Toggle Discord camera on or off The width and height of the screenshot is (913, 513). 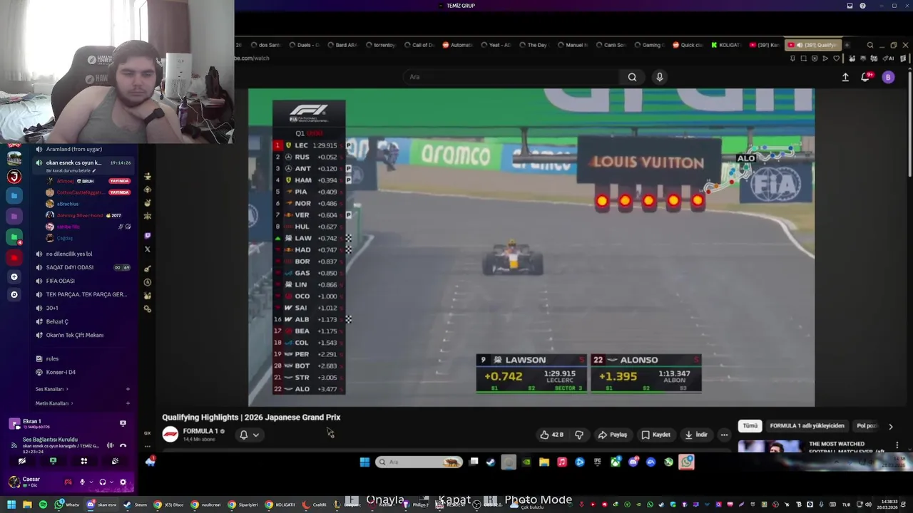coord(21,461)
